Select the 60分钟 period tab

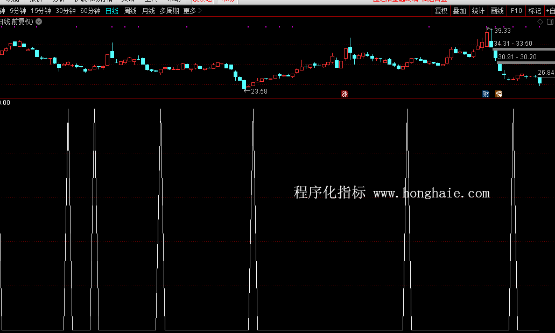tap(90, 11)
